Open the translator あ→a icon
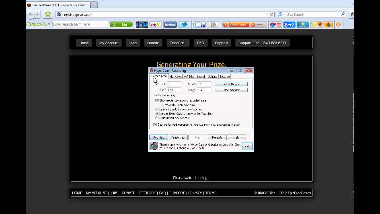The width and height of the screenshot is (380, 214). (289, 25)
